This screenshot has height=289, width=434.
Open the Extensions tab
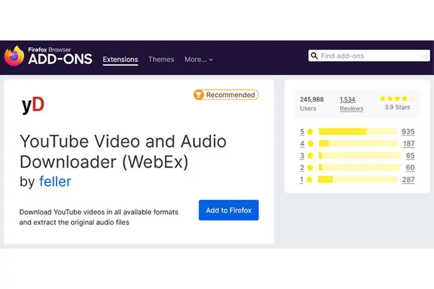(120, 60)
